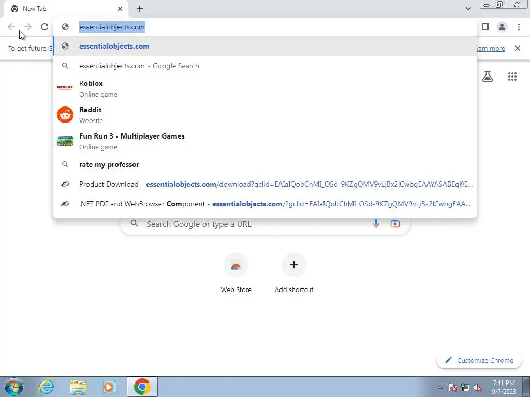Pick the Reddit website suggestion
Screen dimensions: 530x397
click(265, 115)
